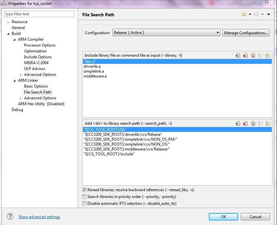Select middleware.a library entry
This screenshot has height=225, width=277.
pos(177,76)
